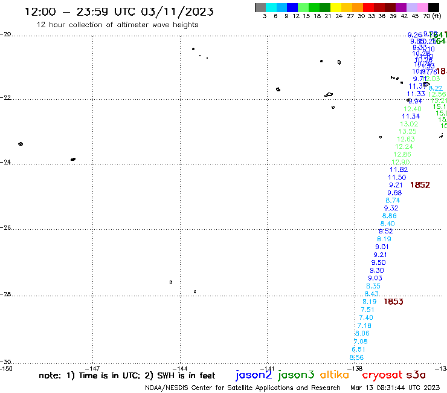Screen dimensions: 447x393
Task: Click the -141 longitude axis label
Action: [267, 369]
